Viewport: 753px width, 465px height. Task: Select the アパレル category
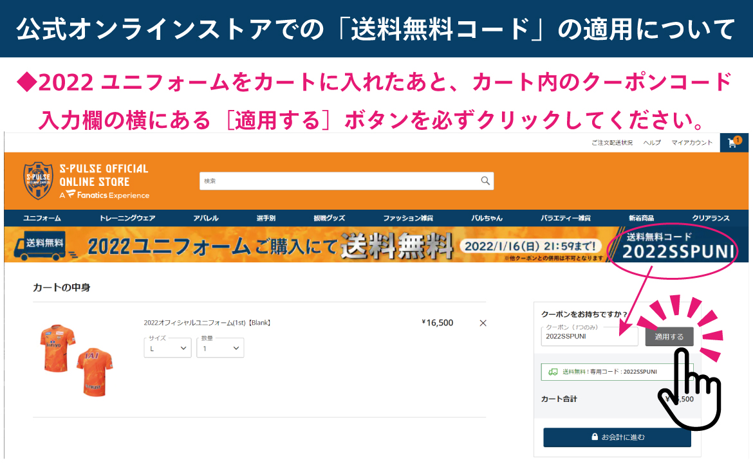(x=206, y=218)
